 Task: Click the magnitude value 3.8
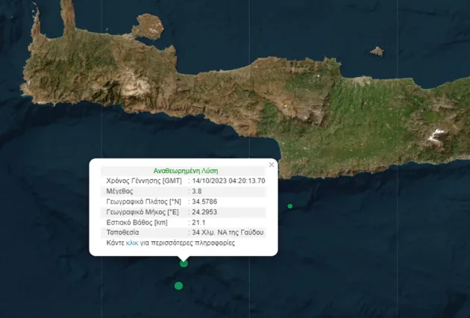(x=198, y=191)
